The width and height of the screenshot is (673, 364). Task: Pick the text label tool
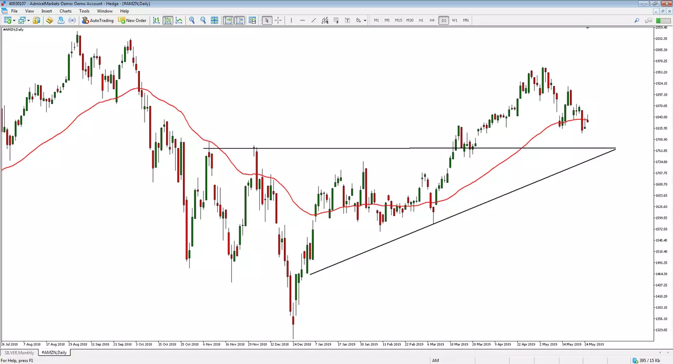(x=348, y=20)
